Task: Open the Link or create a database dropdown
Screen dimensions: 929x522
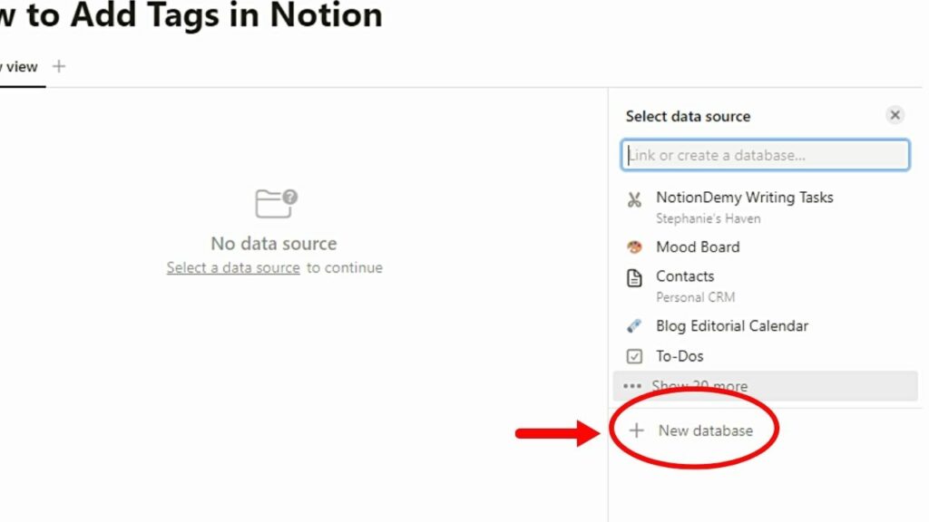Action: (765, 154)
